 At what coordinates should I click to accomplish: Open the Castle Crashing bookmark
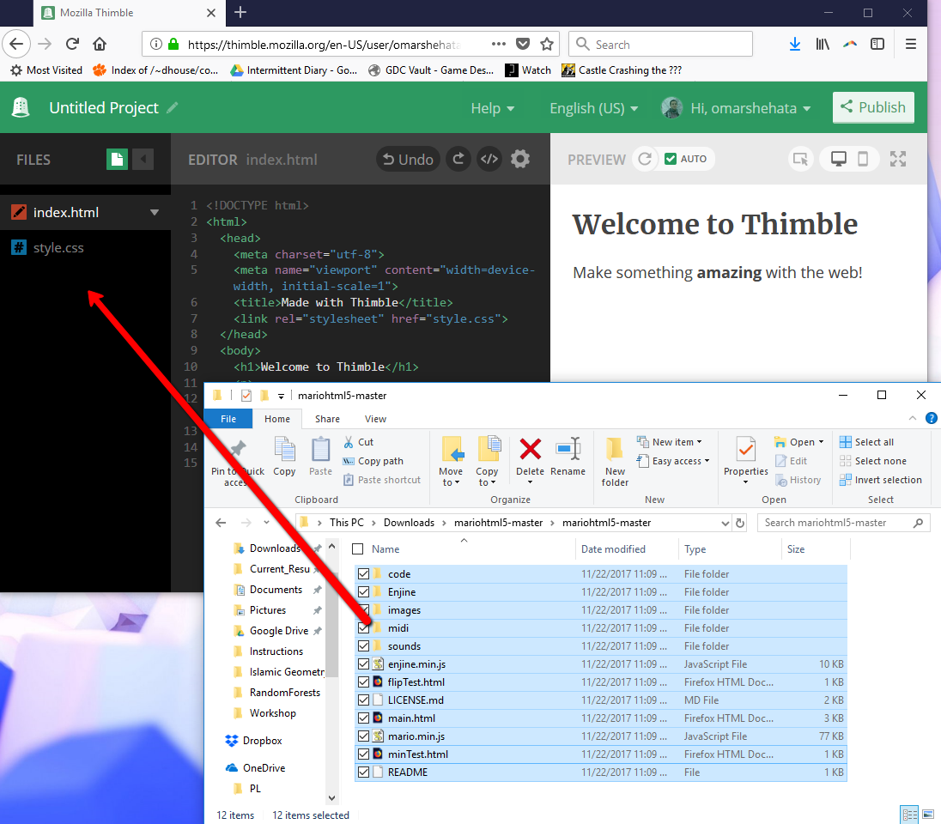pos(622,70)
